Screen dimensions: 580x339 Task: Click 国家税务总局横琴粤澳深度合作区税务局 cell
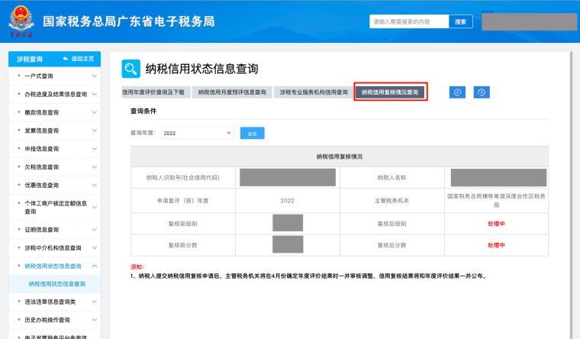click(x=496, y=200)
